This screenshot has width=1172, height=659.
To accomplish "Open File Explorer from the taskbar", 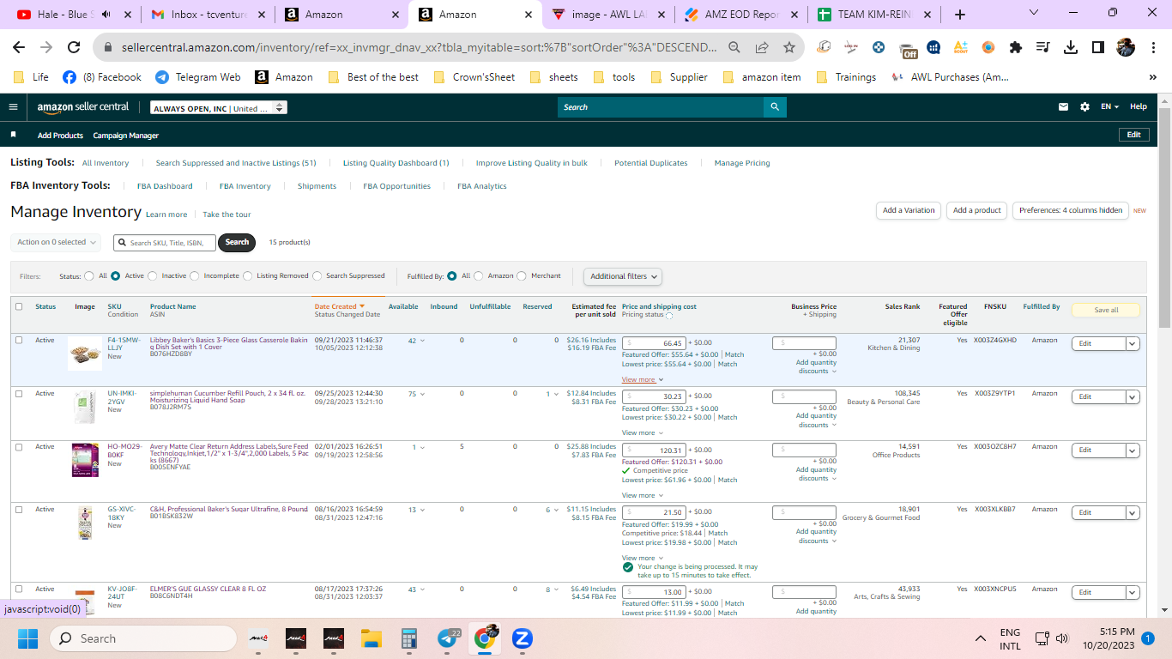I will click(x=371, y=638).
